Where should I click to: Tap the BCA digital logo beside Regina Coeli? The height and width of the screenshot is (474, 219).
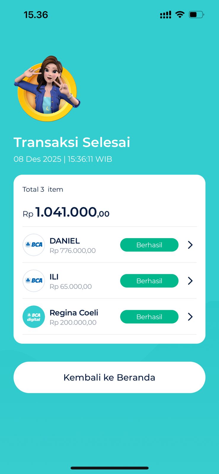point(34,317)
